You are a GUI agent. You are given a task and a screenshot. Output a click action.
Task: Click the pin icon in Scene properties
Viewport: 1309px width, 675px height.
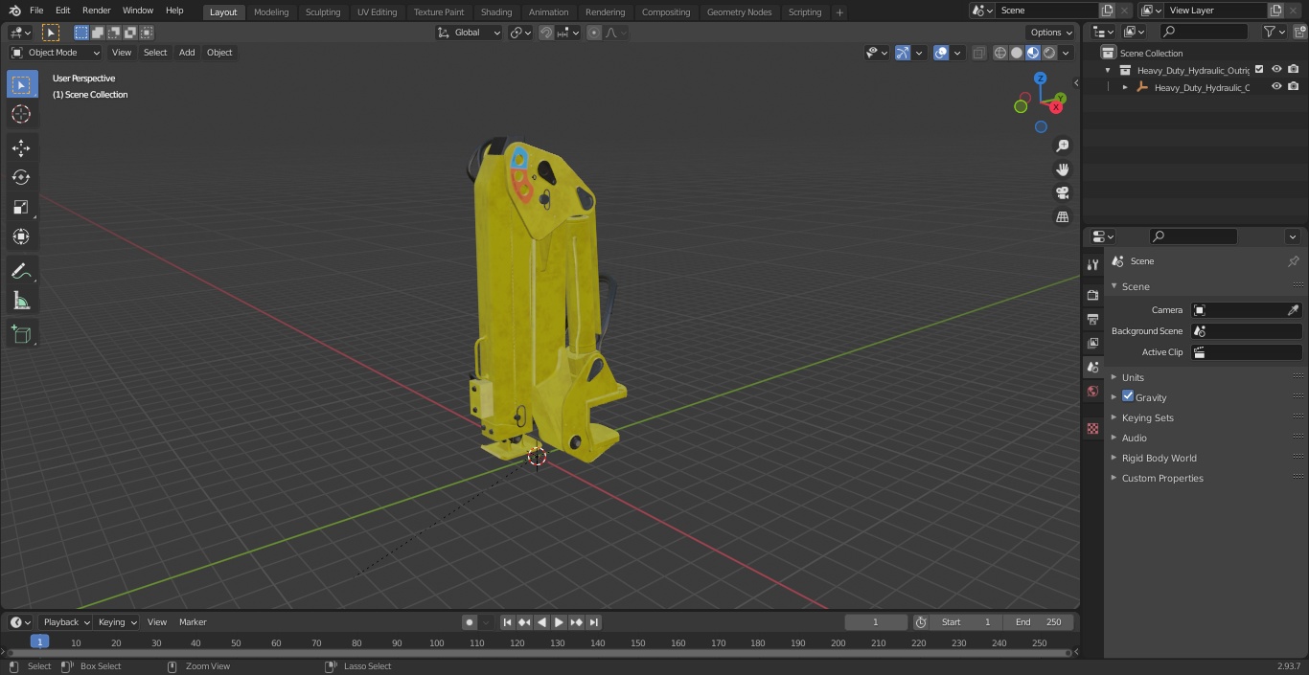[x=1293, y=261]
